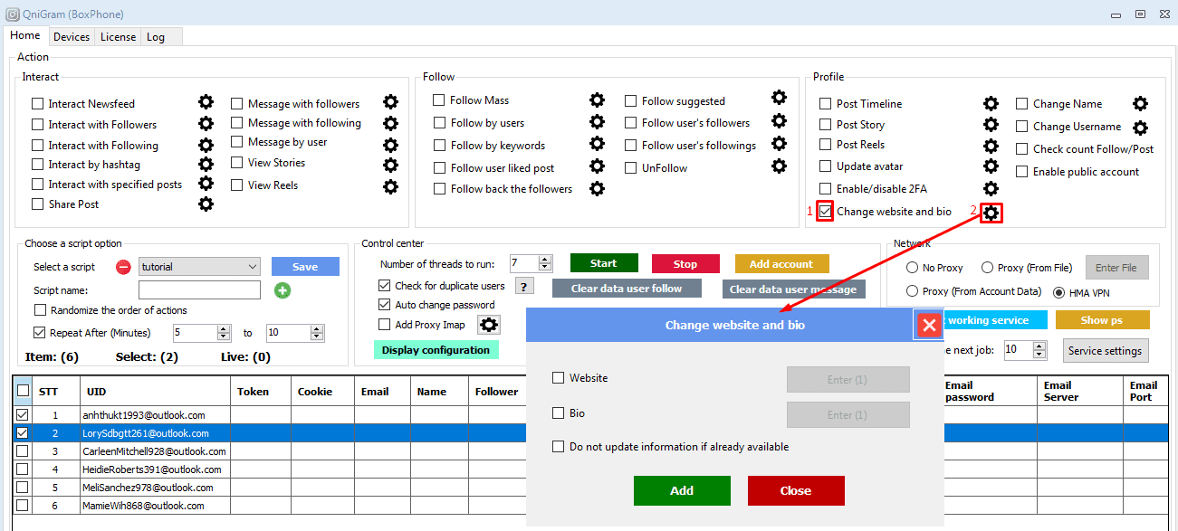Close dialog with red X icon
The width and height of the screenshot is (1178, 531).
click(929, 325)
